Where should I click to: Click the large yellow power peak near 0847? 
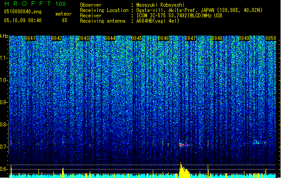point(184,170)
